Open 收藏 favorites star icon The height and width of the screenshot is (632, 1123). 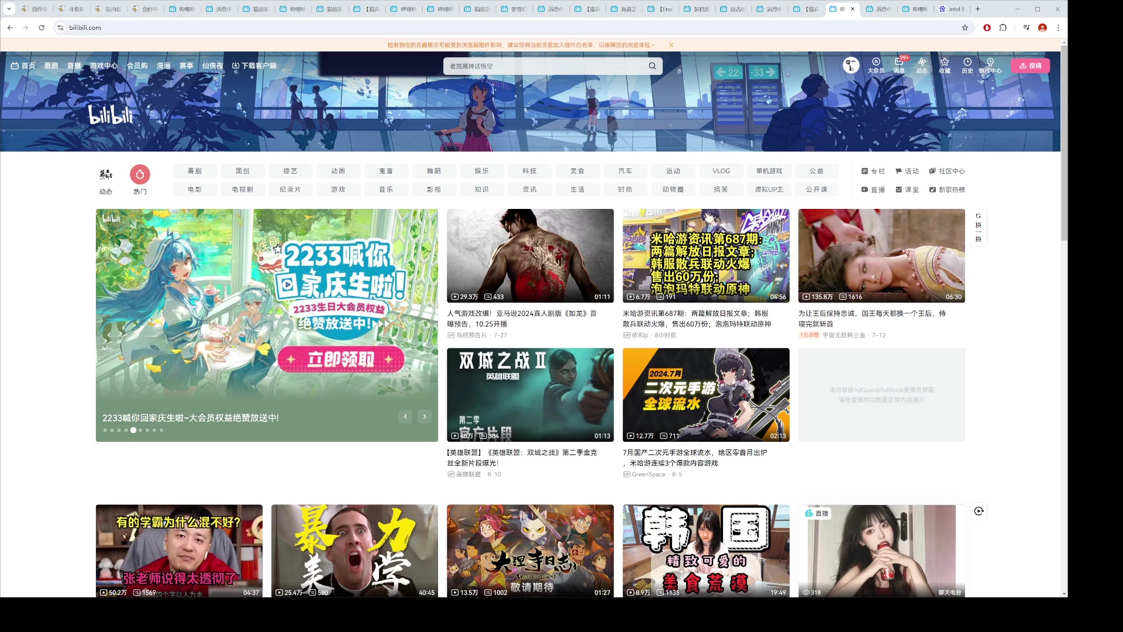(945, 65)
